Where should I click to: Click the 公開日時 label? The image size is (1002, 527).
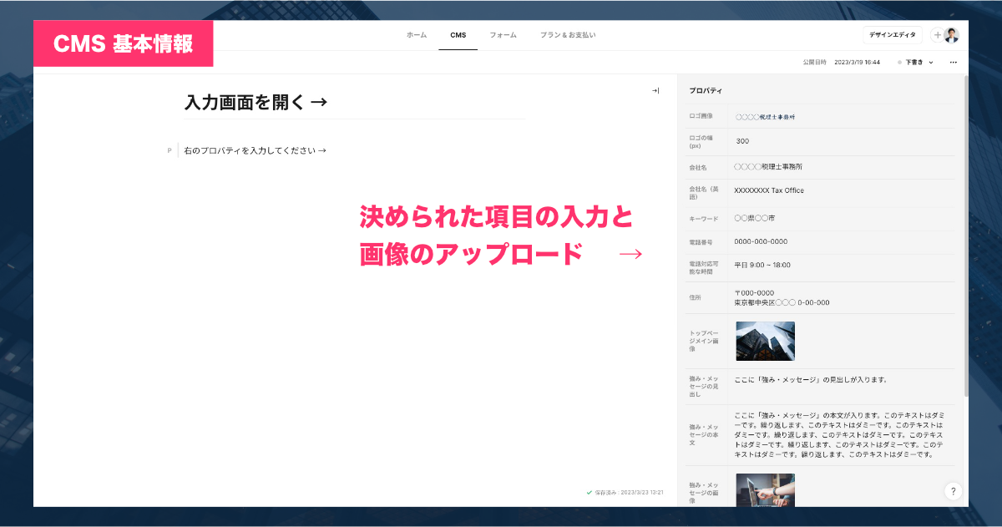[x=815, y=63]
